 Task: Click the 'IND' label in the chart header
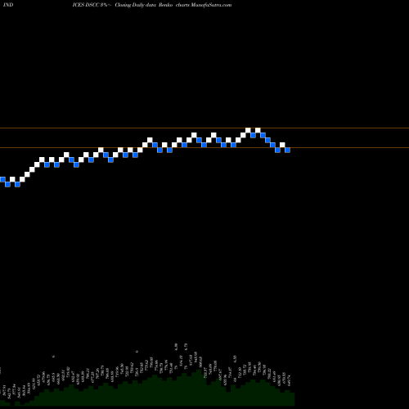click(x=8, y=5)
